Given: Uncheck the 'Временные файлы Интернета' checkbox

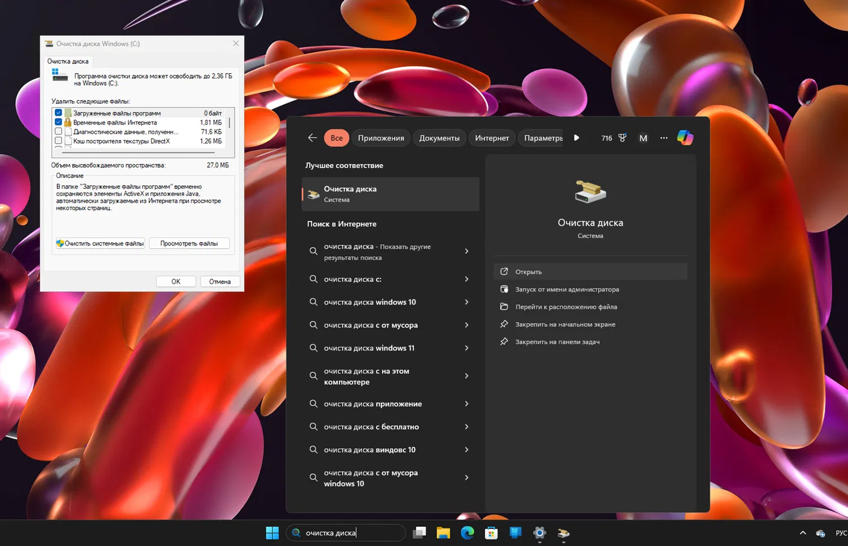Looking at the screenshot, I should tap(58, 122).
